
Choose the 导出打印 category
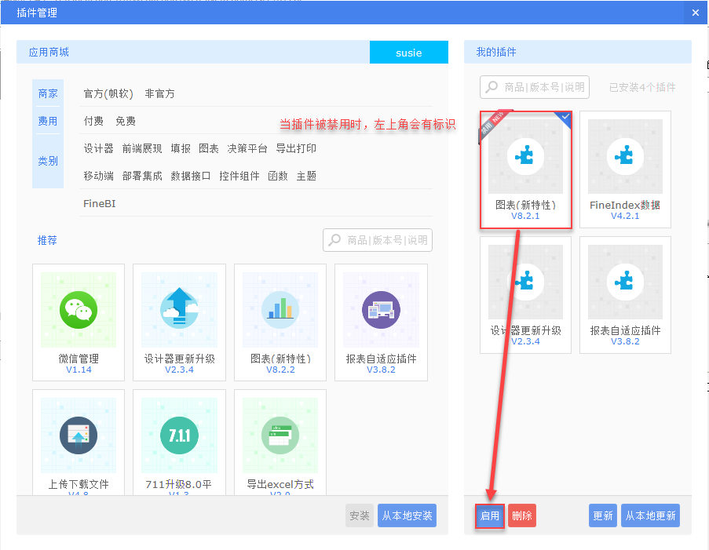296,149
